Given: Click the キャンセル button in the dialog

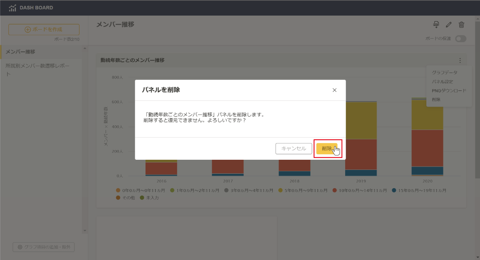Looking at the screenshot, I should click(294, 149).
